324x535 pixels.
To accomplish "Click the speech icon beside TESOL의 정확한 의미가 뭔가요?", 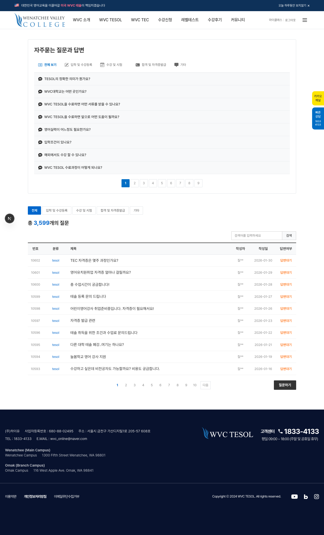I will point(40,79).
